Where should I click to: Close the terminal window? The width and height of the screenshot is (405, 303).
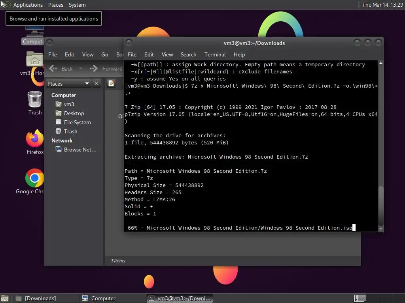click(x=379, y=42)
